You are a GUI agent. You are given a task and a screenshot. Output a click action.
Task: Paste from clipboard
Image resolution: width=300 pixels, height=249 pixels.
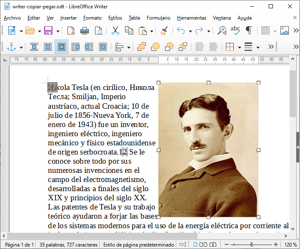[x=142, y=30]
